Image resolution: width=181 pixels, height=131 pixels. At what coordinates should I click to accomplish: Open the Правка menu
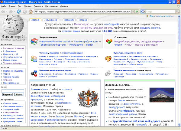coord(12,6)
